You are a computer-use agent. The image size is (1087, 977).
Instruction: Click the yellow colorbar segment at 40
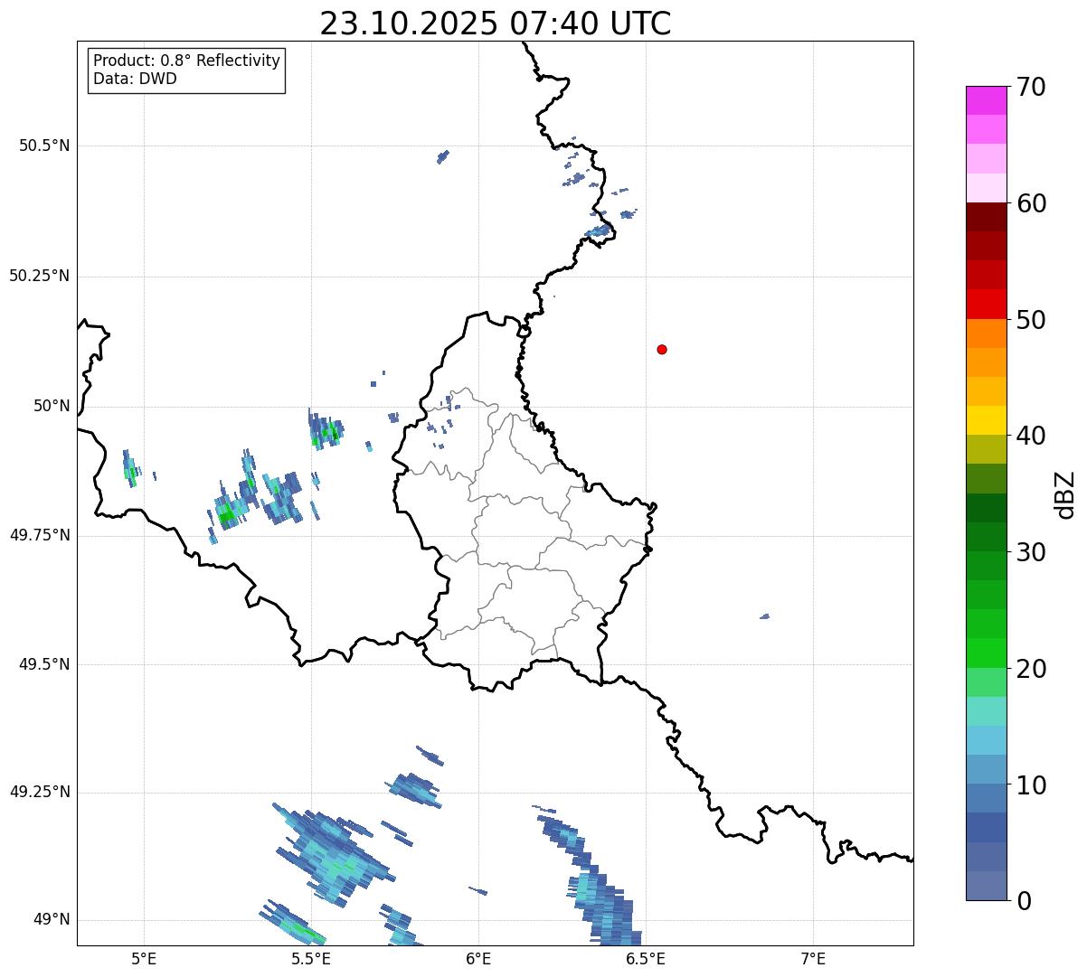tap(986, 420)
